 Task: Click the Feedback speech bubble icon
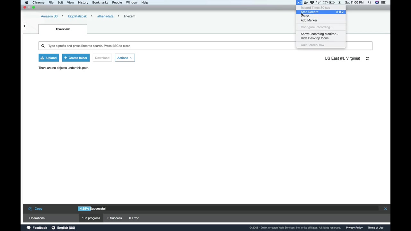coord(29,227)
